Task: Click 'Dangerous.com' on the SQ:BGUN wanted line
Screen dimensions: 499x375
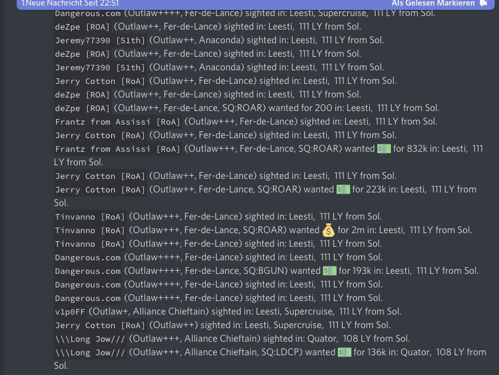Action: [88, 271]
